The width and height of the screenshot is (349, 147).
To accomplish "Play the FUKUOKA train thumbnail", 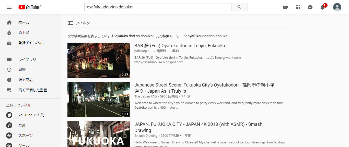I will point(99,134).
